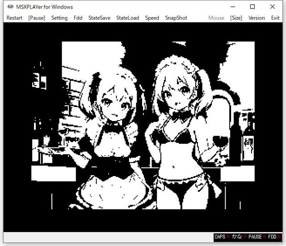286x246 pixels.
Task: Click the Restart menu item
Action: click(x=14, y=18)
